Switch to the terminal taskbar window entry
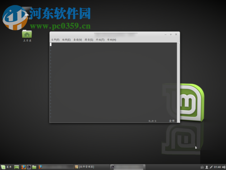The image size is (226, 170). pyautogui.click(x=128, y=167)
